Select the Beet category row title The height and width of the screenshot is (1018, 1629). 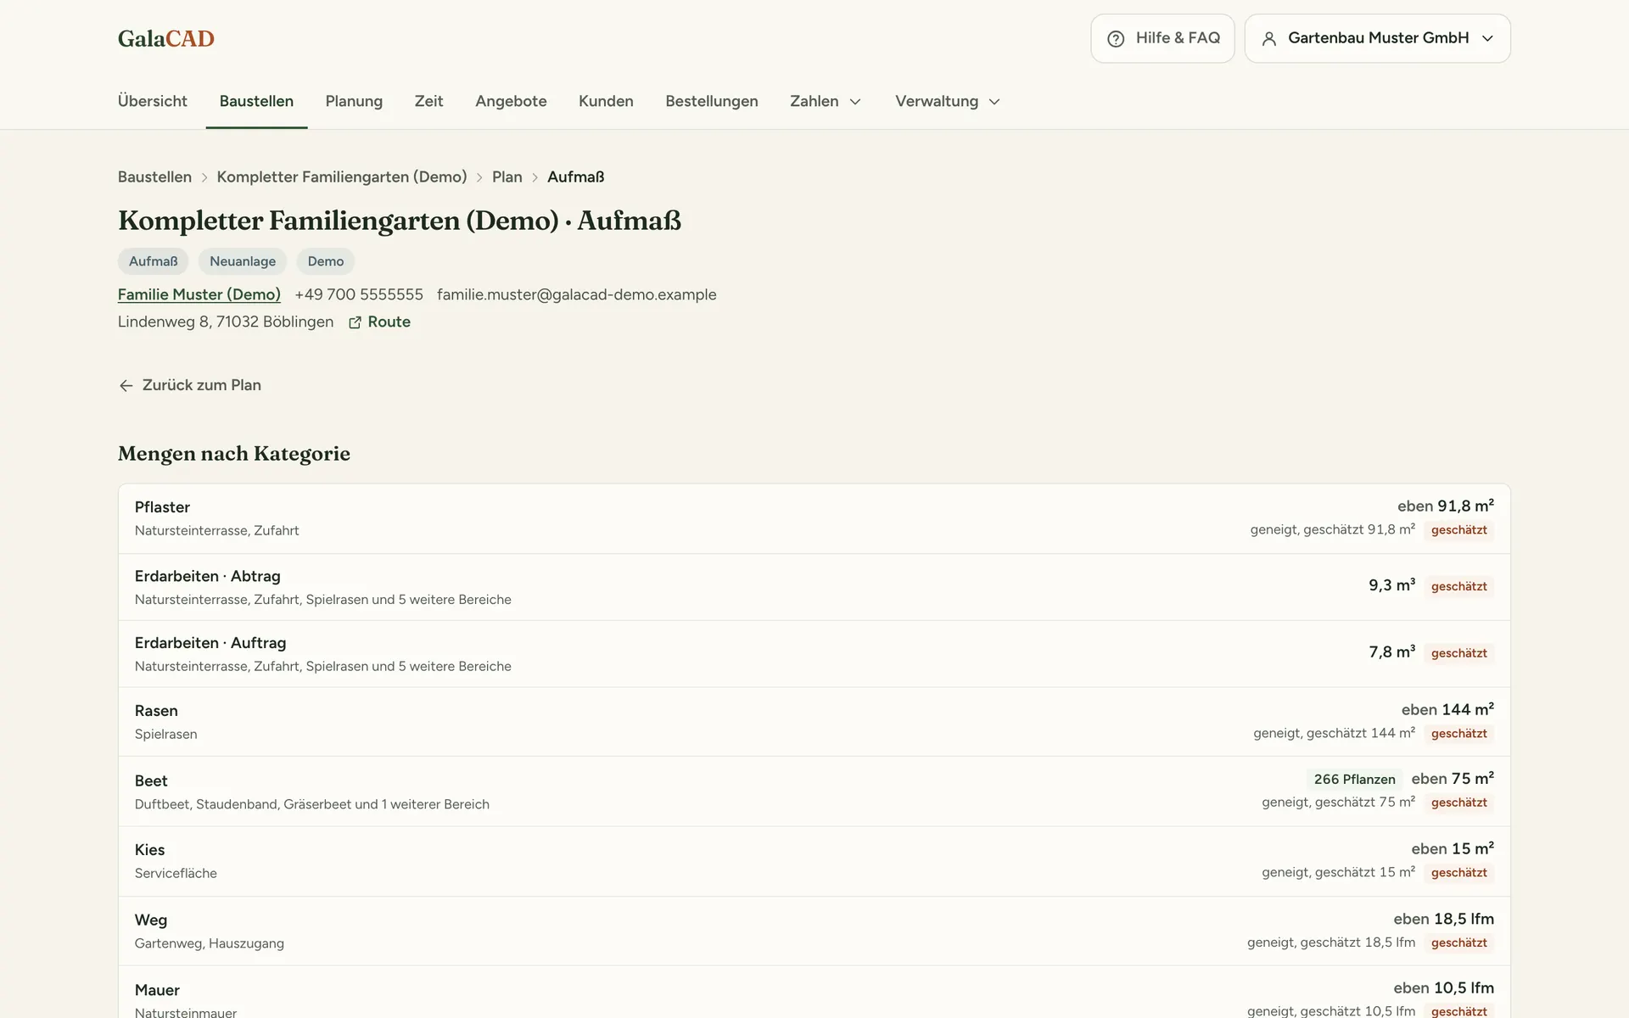(x=151, y=780)
